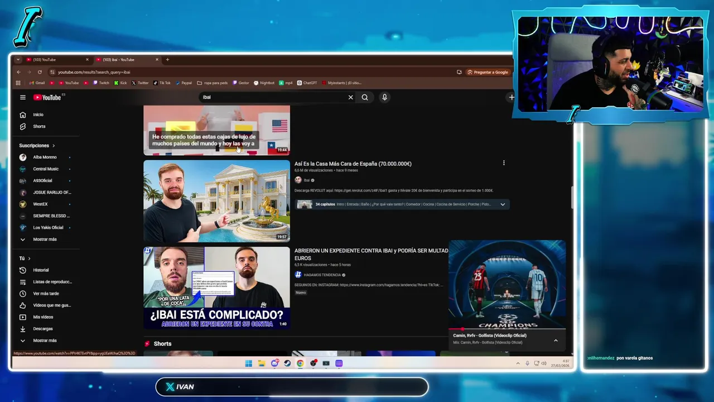Viewport: 714px width, 402px height.
Task: Clear the search box with the X
Action: [350, 97]
